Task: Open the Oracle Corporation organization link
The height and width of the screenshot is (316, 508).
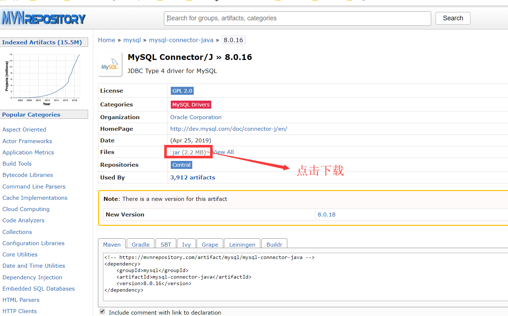Action: tap(196, 117)
